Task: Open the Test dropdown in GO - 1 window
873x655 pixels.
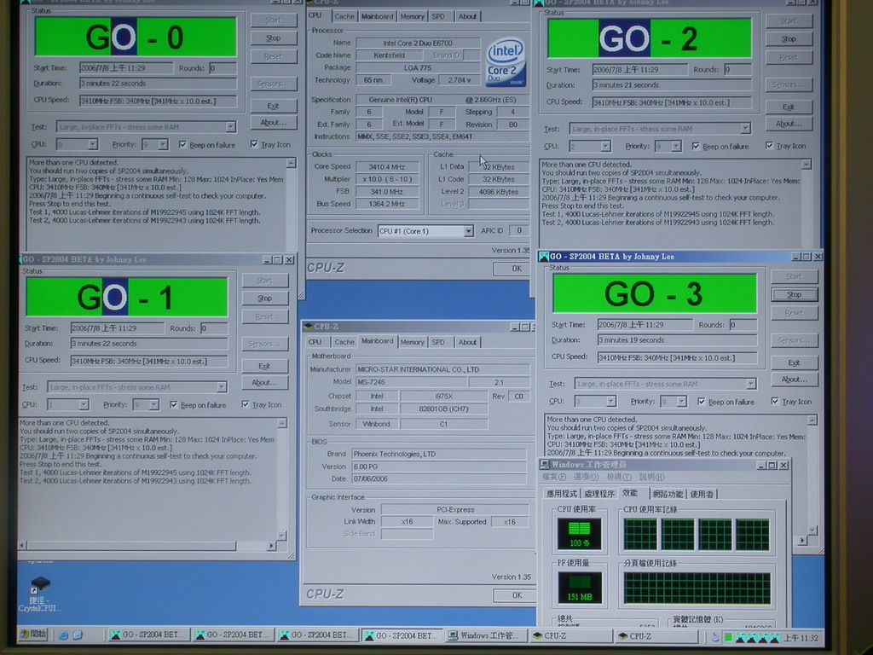Action: 221,387
